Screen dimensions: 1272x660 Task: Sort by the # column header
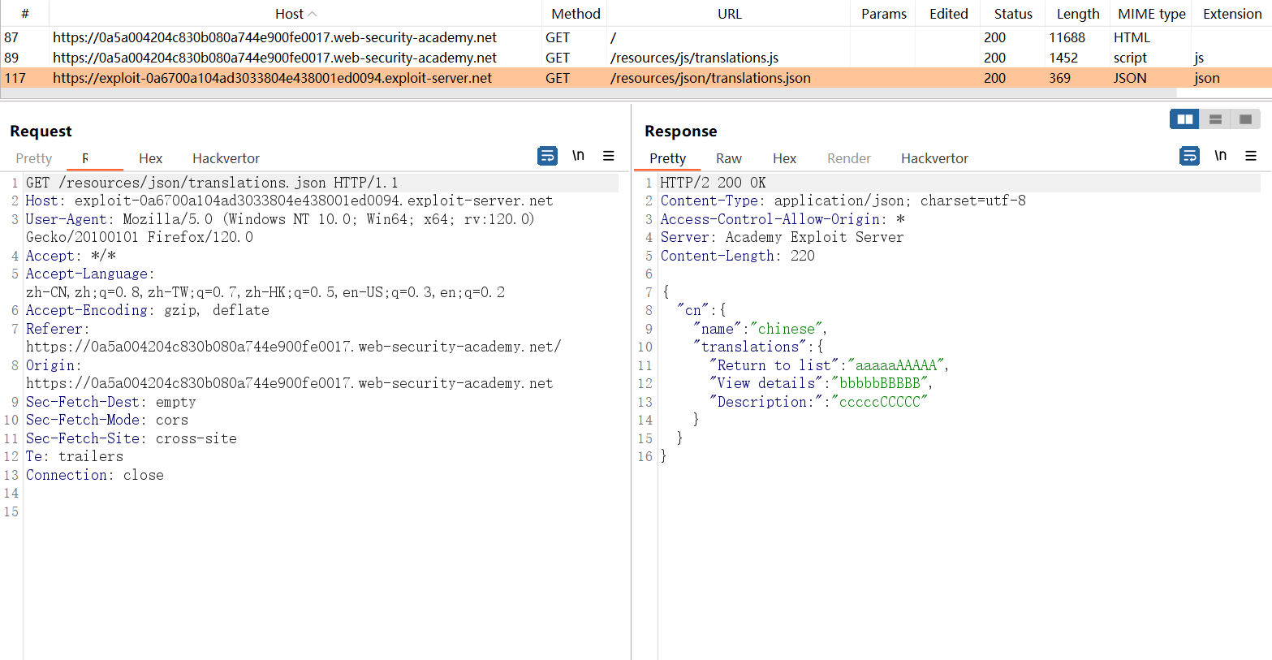24,14
